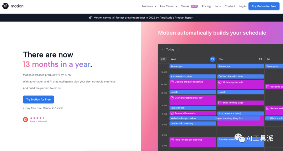Expand the Features dropdown menu

click(x=149, y=6)
